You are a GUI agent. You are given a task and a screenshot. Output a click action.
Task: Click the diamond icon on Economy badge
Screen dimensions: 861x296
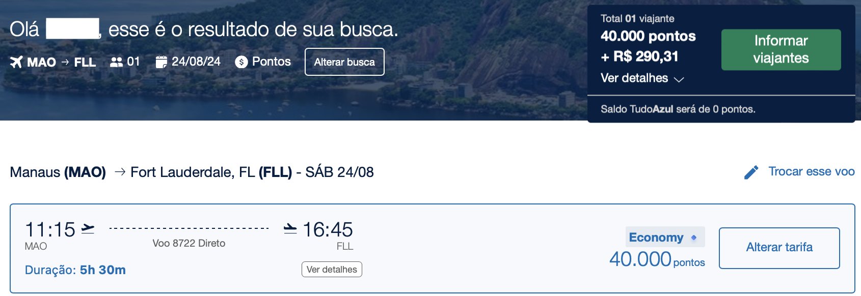coord(694,238)
